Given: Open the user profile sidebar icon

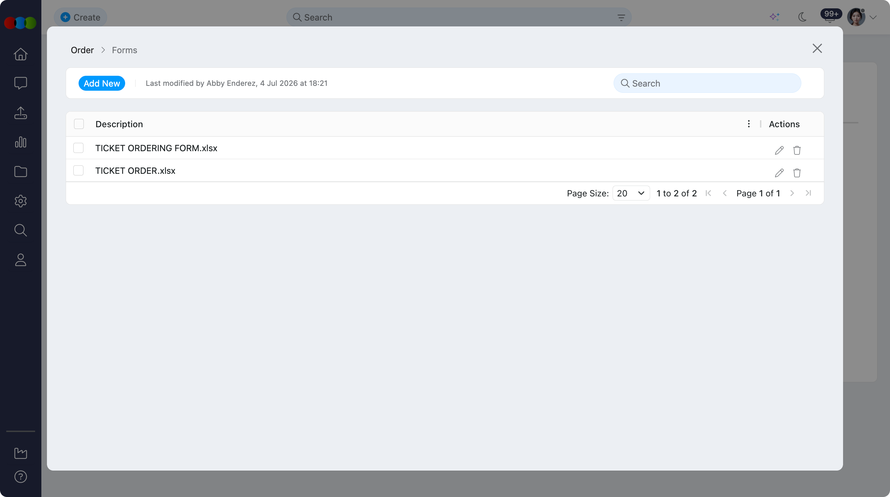Looking at the screenshot, I should pyautogui.click(x=21, y=260).
